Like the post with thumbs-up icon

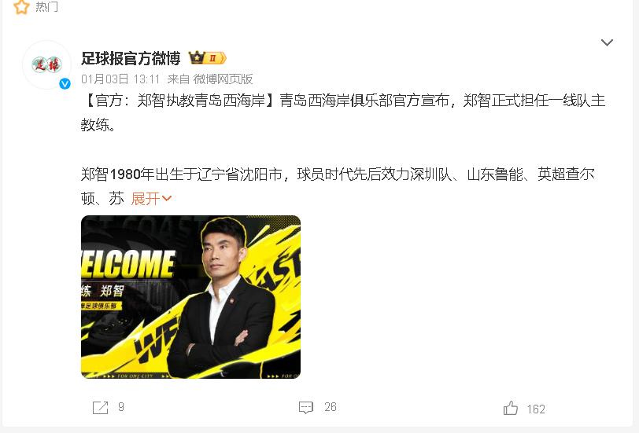[x=510, y=408]
